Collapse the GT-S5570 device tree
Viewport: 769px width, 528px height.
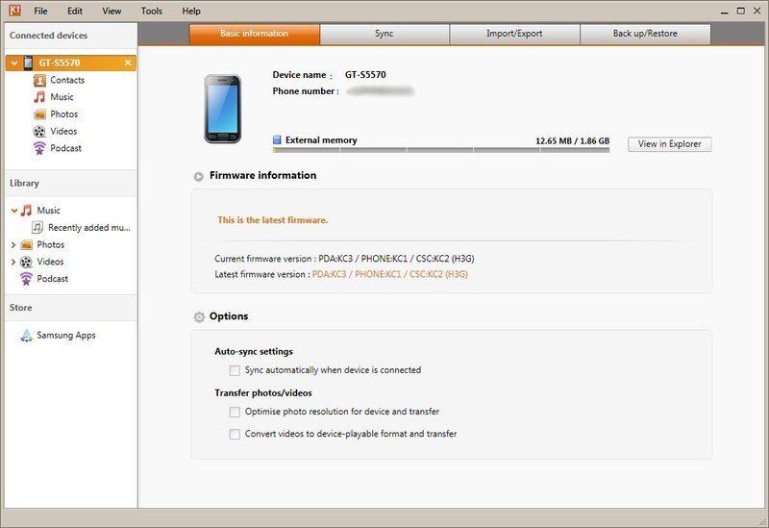pos(14,63)
